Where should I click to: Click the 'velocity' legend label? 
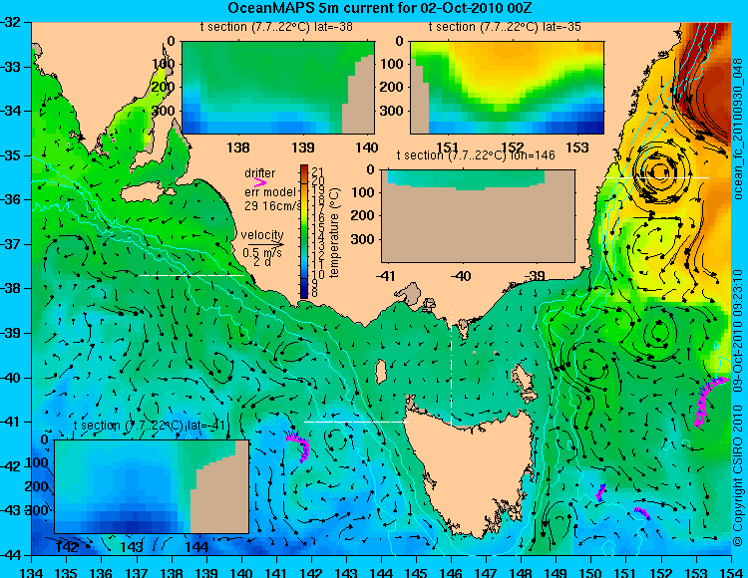(x=262, y=235)
